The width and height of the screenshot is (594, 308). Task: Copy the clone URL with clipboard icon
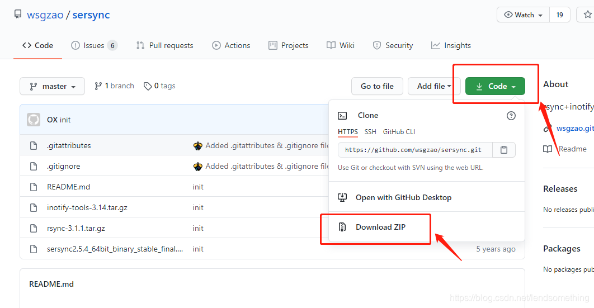[504, 150]
